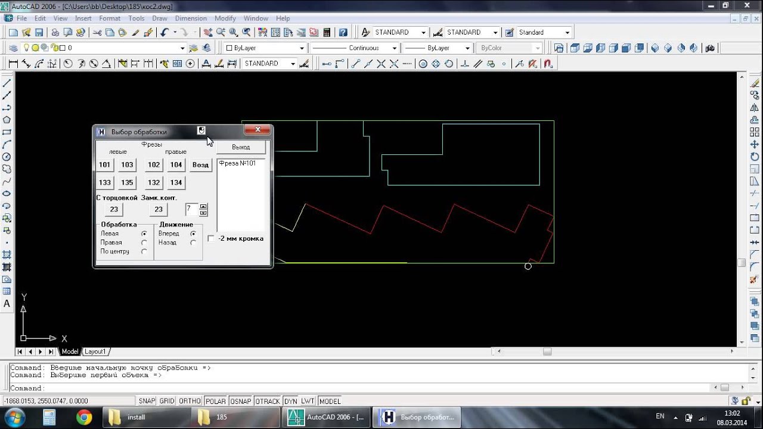
Task: Click the Camera icon in View toolbar
Action: (710, 48)
